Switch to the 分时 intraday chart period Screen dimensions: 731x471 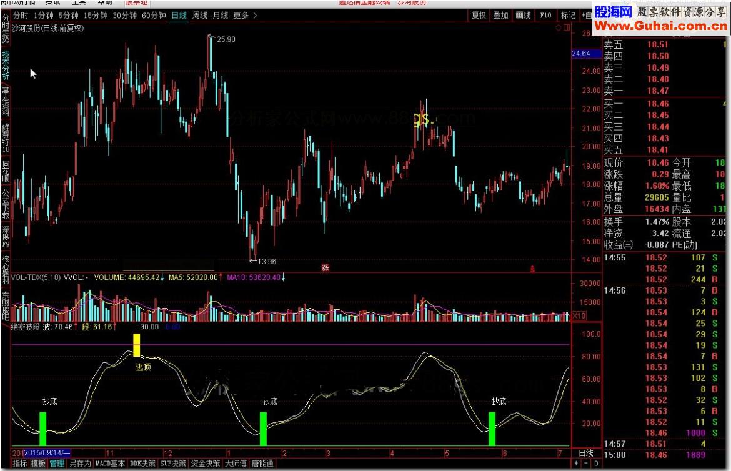point(21,16)
